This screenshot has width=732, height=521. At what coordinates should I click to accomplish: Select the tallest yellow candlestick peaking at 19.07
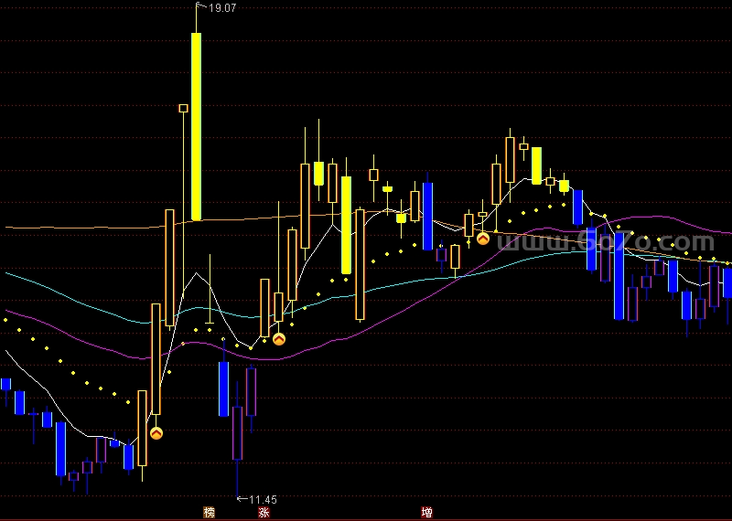coord(196,126)
